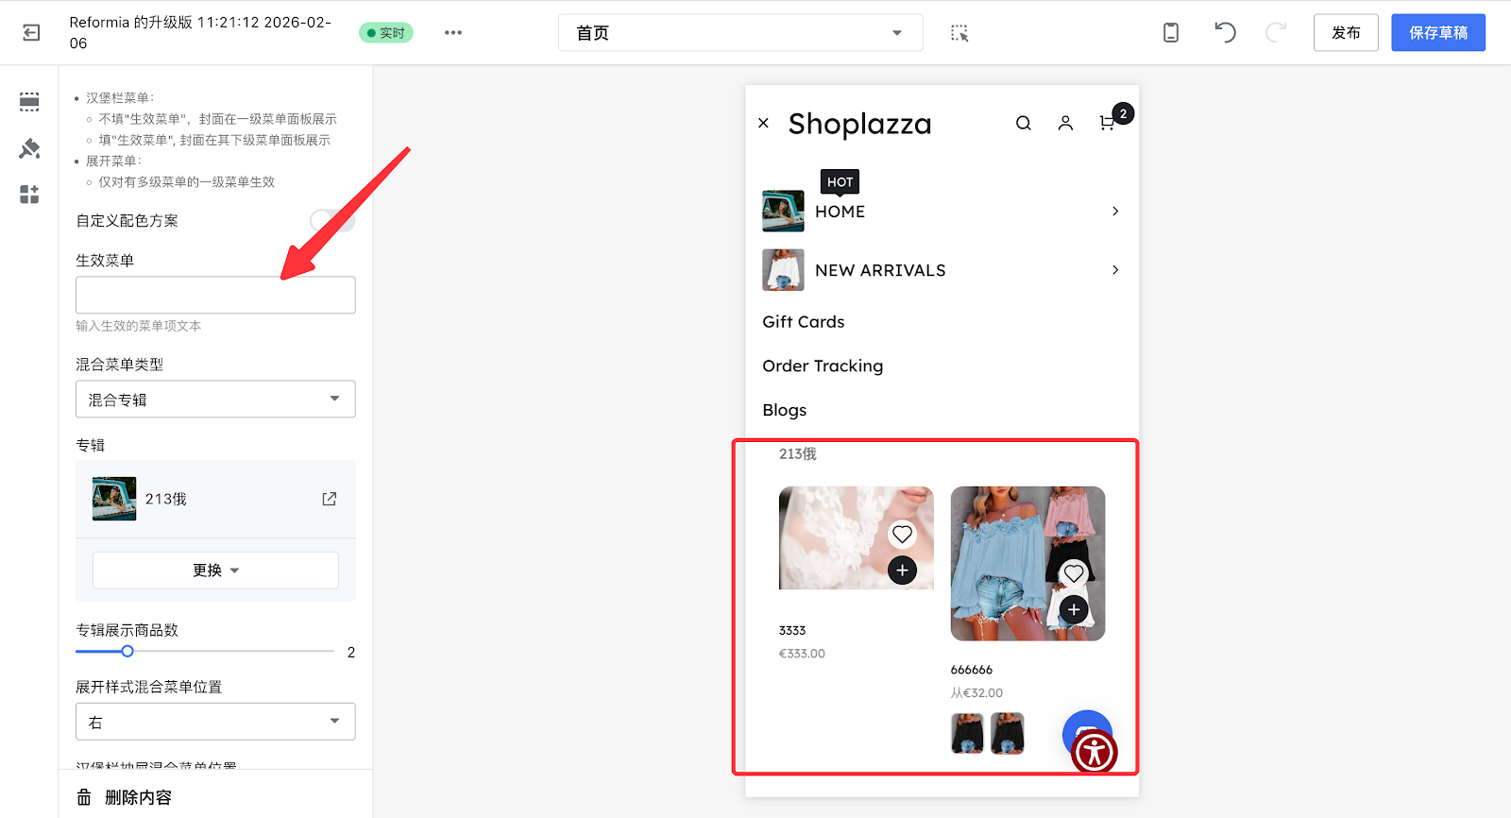Viewport: 1511px width, 818px height.
Task: Adjust the 专辑展示商品数 slider handle
Action: click(x=127, y=652)
